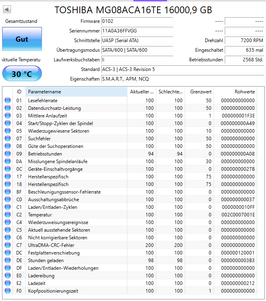Select raw value 000000000A08
266x301 pixels.
tap(238, 154)
